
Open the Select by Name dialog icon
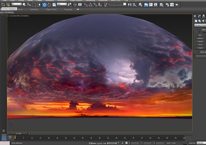(x=29, y=5)
